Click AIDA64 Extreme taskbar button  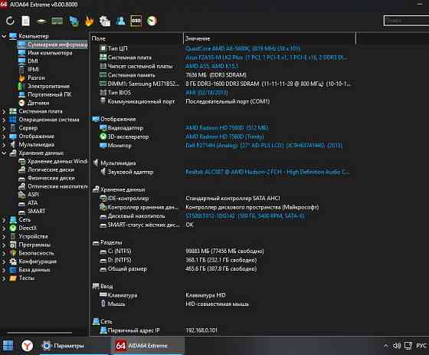pyautogui.click(x=148, y=346)
